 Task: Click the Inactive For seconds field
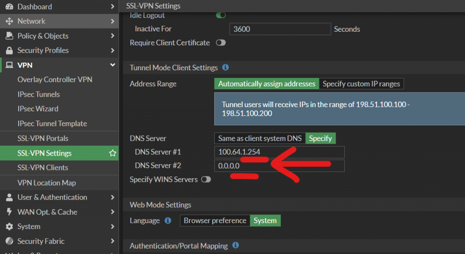tap(280, 29)
